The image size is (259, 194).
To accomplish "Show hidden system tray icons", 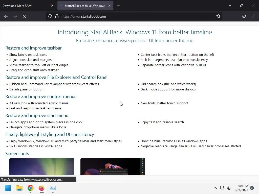I will [x=215, y=188].
